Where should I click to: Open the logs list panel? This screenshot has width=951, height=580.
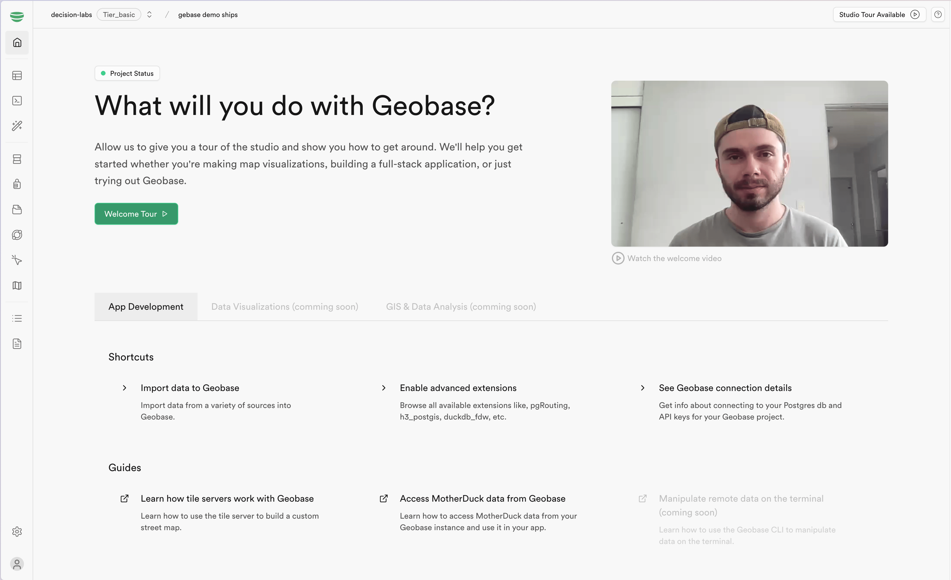17,318
